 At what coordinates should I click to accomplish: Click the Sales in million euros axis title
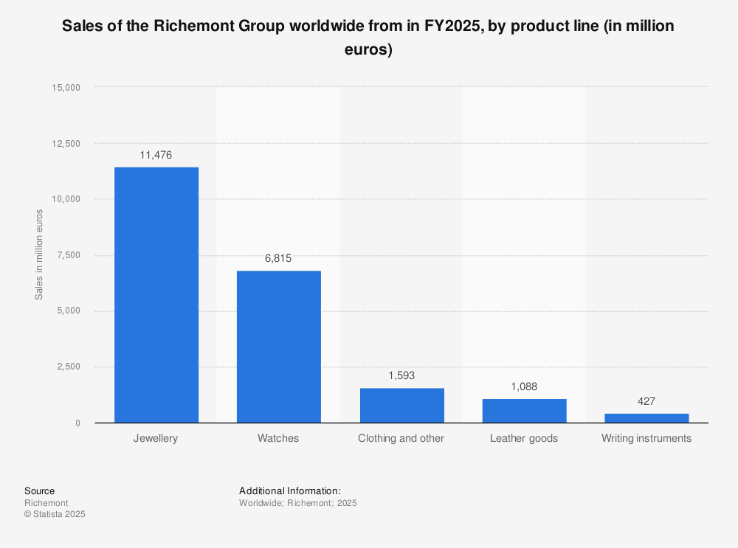pos(38,254)
